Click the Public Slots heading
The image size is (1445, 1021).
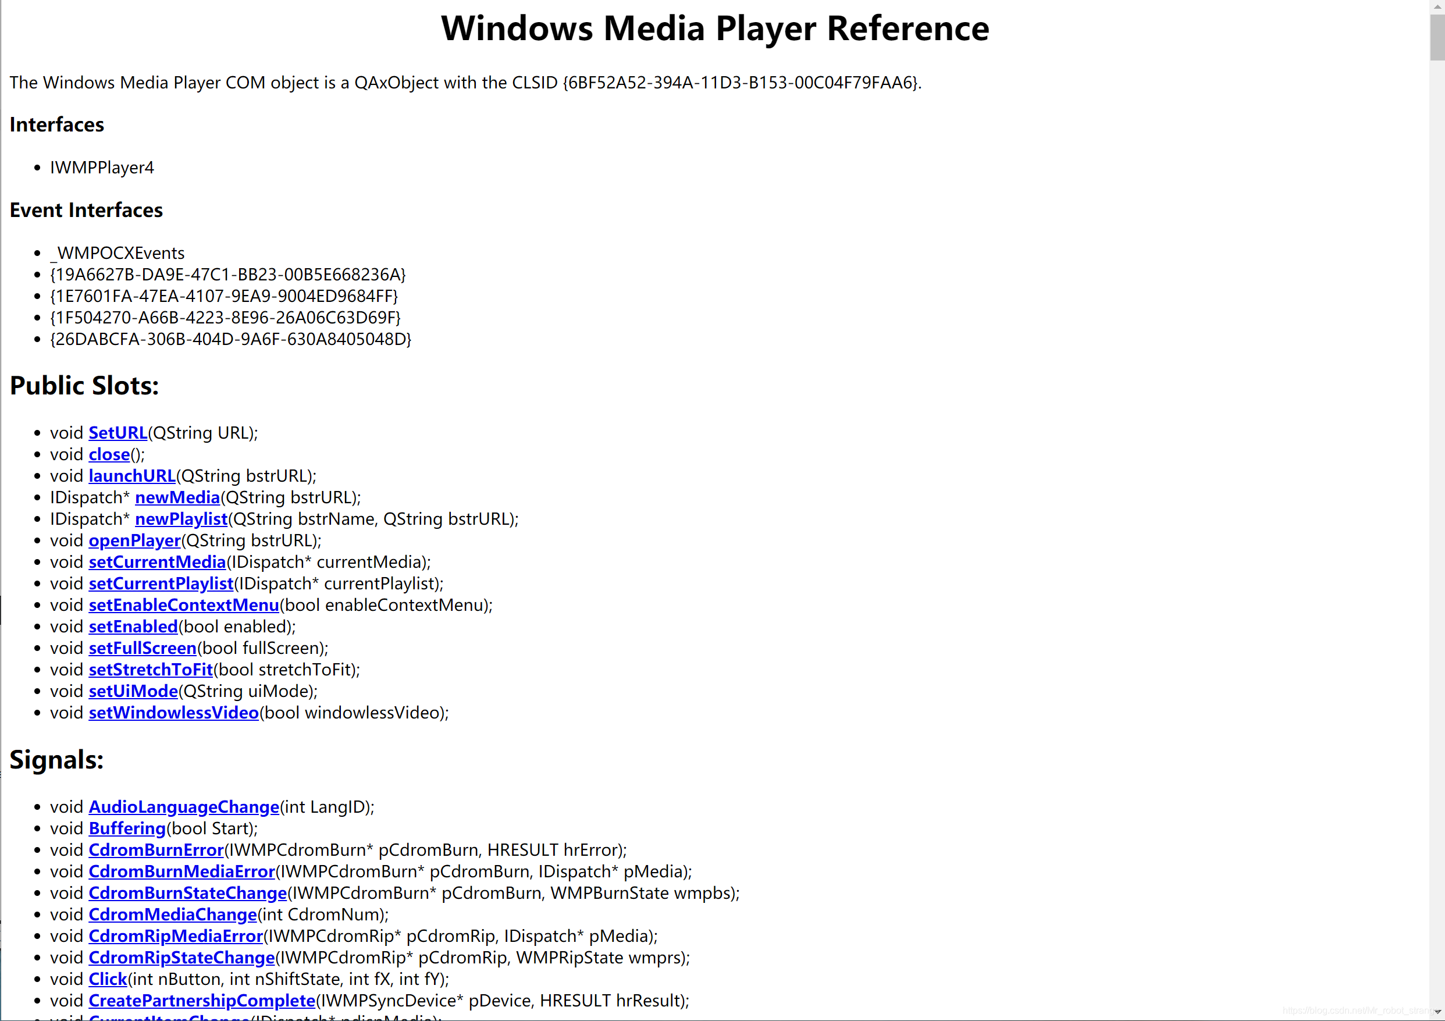(x=84, y=385)
